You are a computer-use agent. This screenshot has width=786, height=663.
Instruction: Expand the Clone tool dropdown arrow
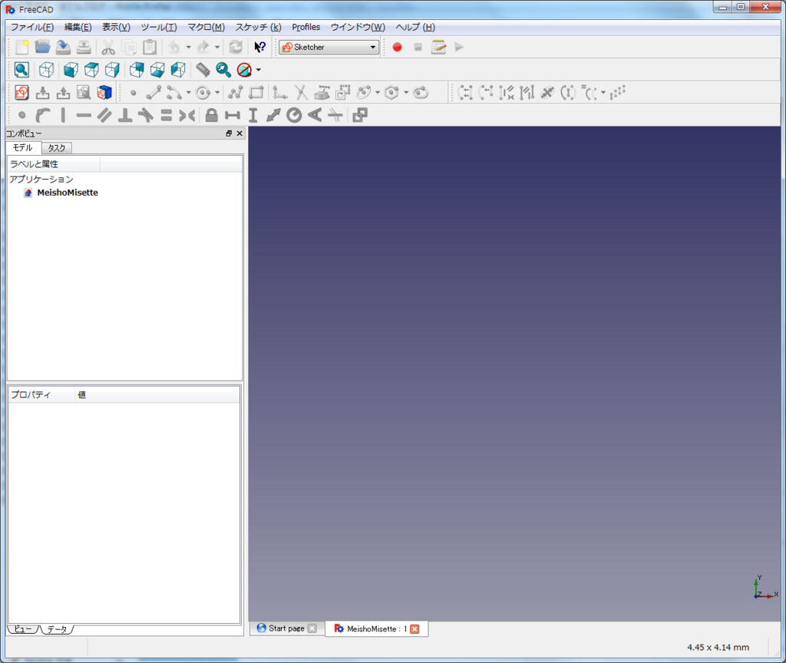(603, 93)
